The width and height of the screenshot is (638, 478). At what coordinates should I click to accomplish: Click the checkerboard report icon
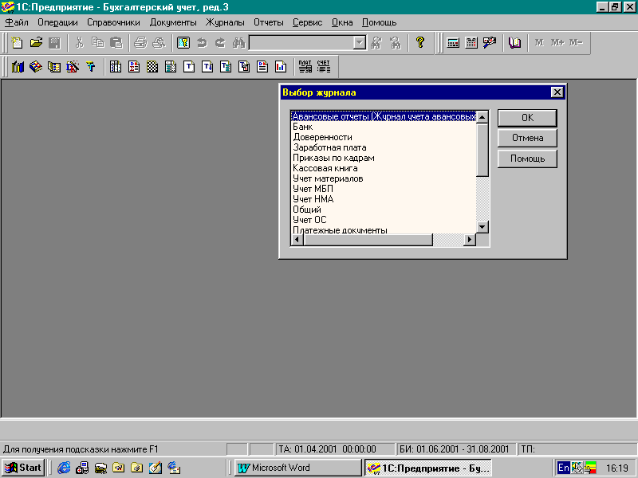tap(152, 67)
